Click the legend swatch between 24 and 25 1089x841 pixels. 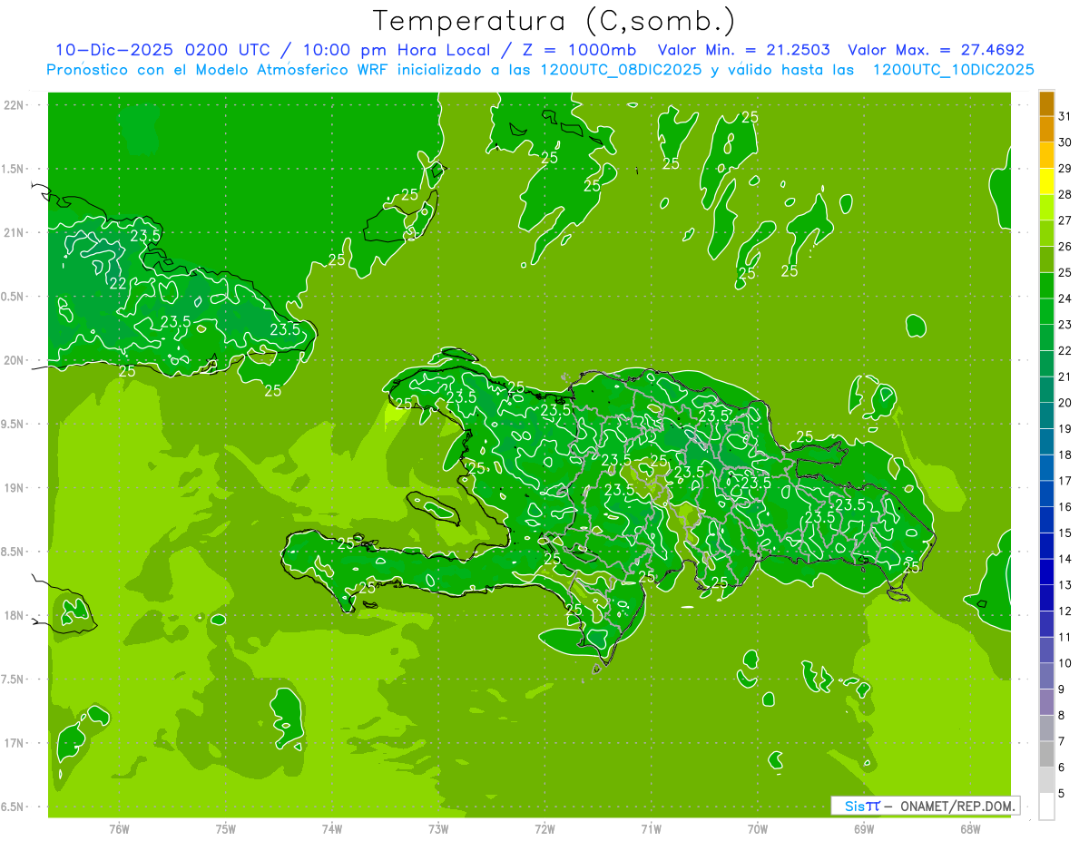coord(1046,286)
